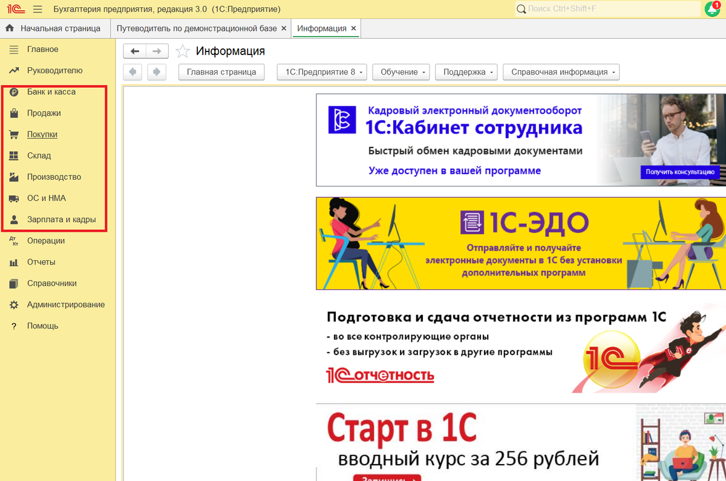This screenshot has width=726, height=481.
Task: Open the ОС и НМА section label
Action: [x=47, y=198]
